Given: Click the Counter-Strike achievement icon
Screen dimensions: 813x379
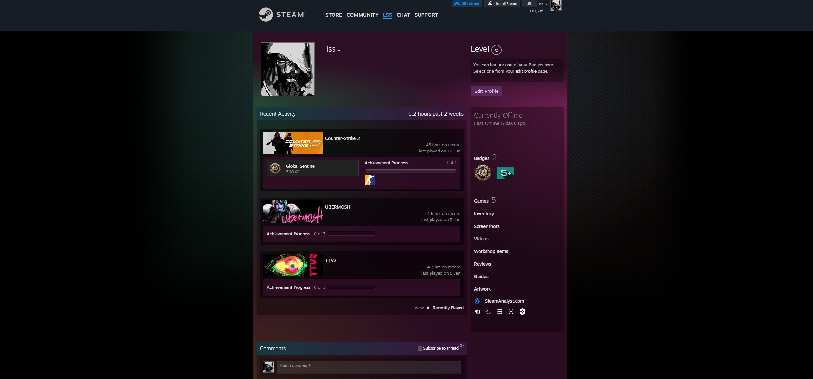Looking at the screenshot, I should pyautogui.click(x=370, y=180).
